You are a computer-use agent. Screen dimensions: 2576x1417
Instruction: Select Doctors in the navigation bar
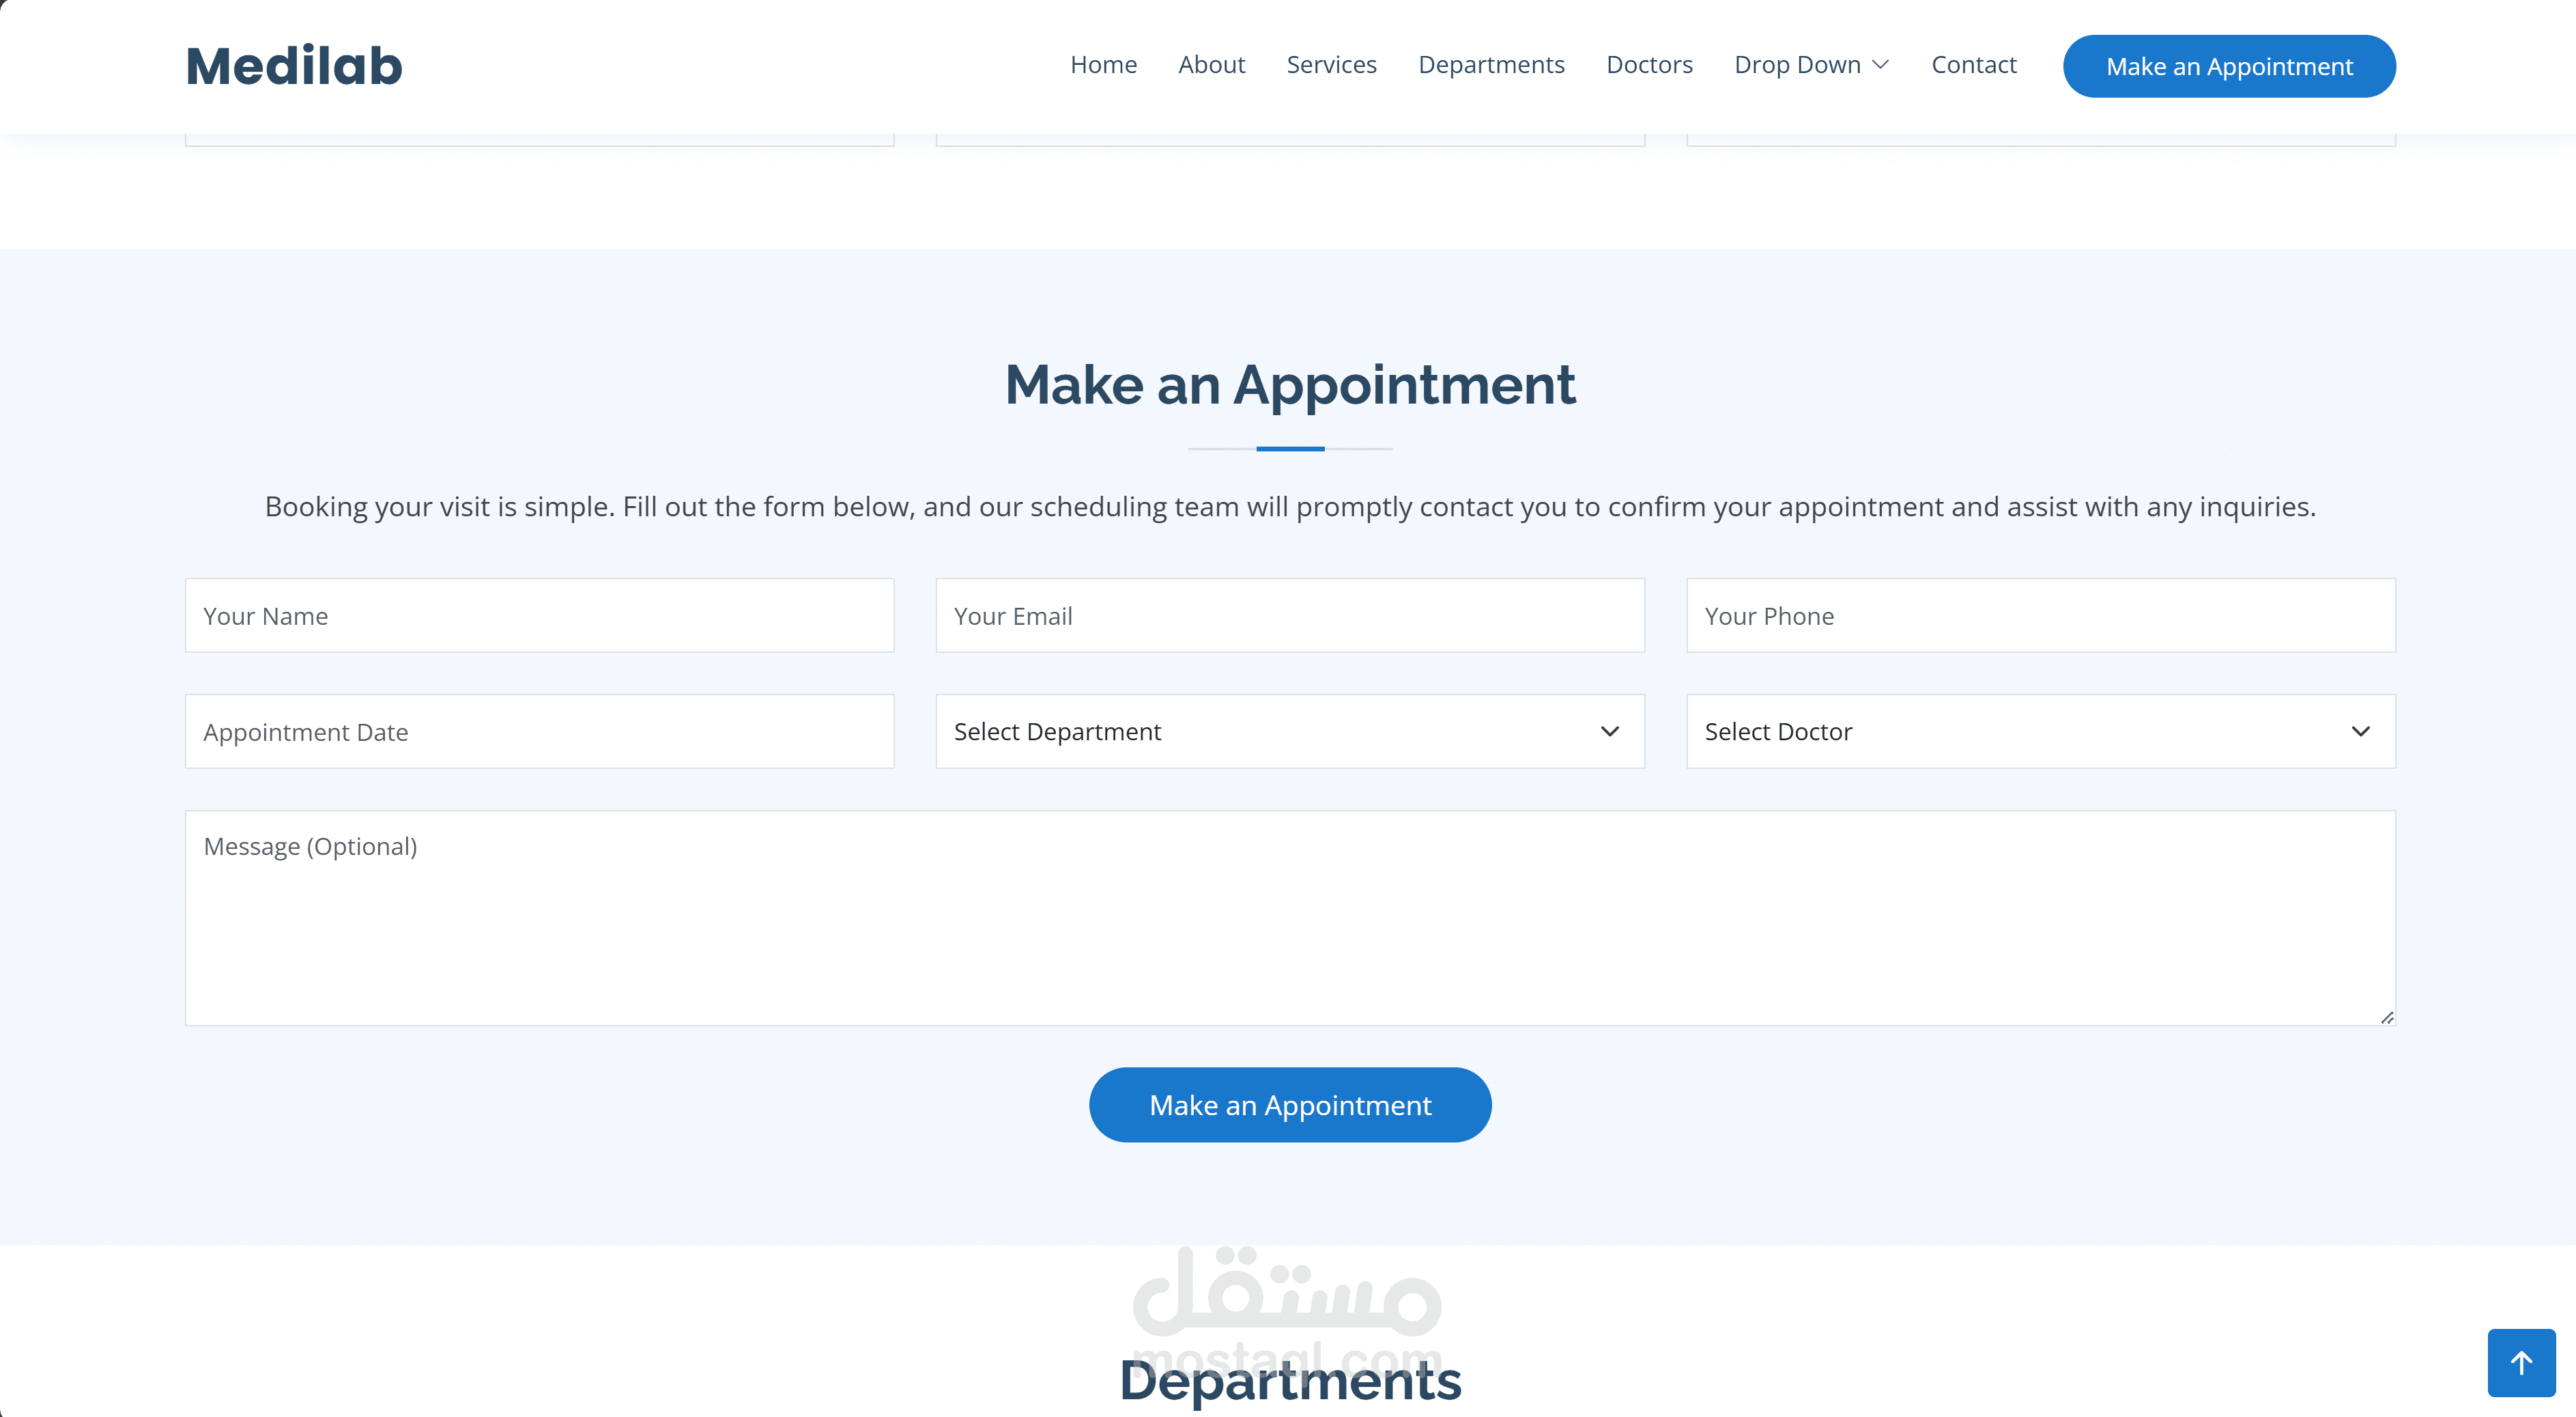1649,65
